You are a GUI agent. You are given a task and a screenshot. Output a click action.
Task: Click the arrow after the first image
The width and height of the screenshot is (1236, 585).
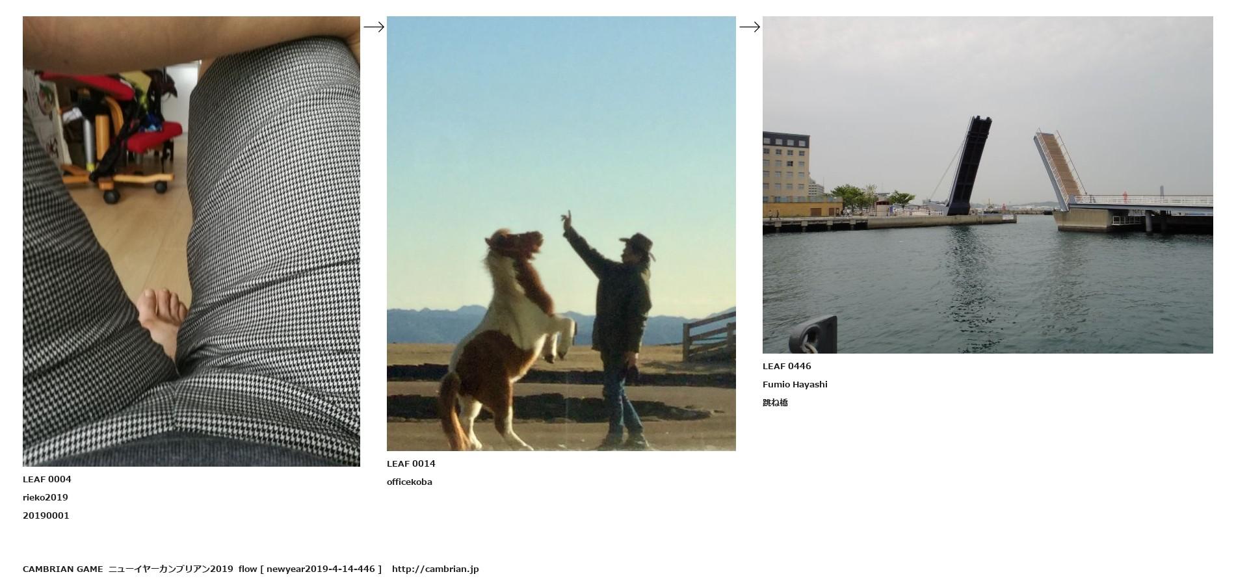[x=373, y=27]
